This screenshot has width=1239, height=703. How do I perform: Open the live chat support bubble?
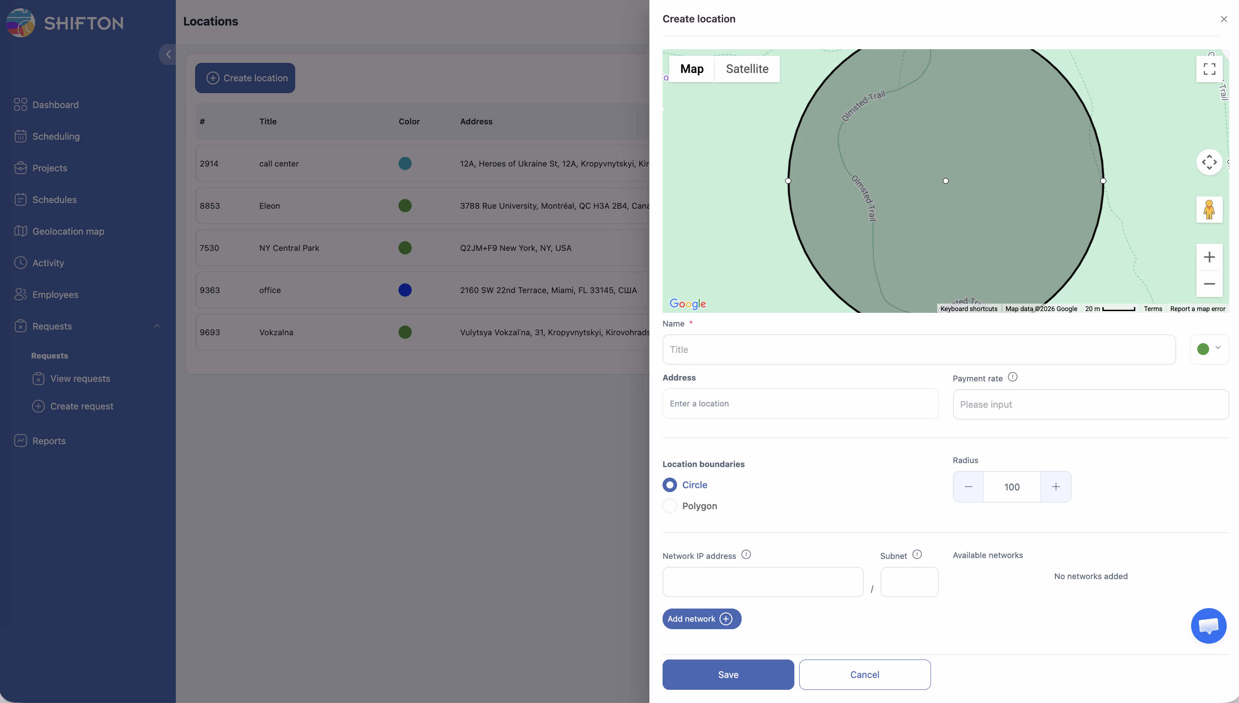point(1208,626)
